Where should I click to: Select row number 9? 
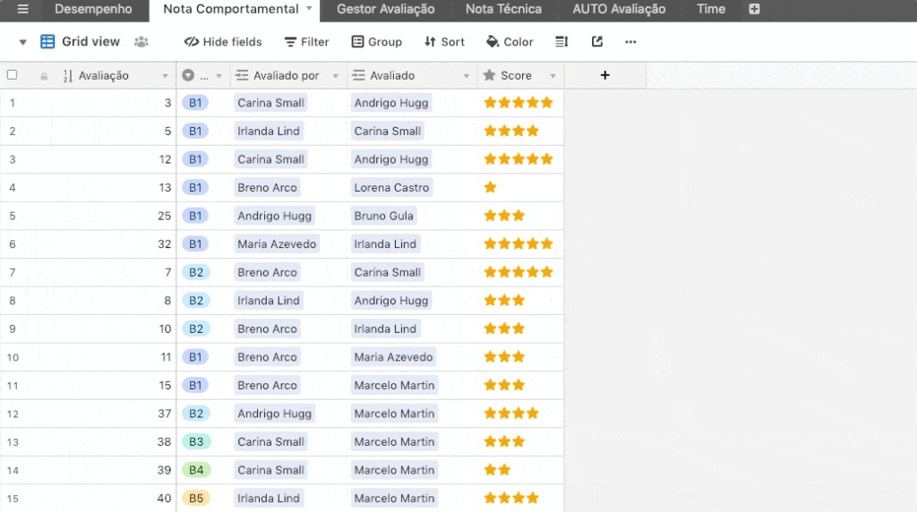[13, 329]
